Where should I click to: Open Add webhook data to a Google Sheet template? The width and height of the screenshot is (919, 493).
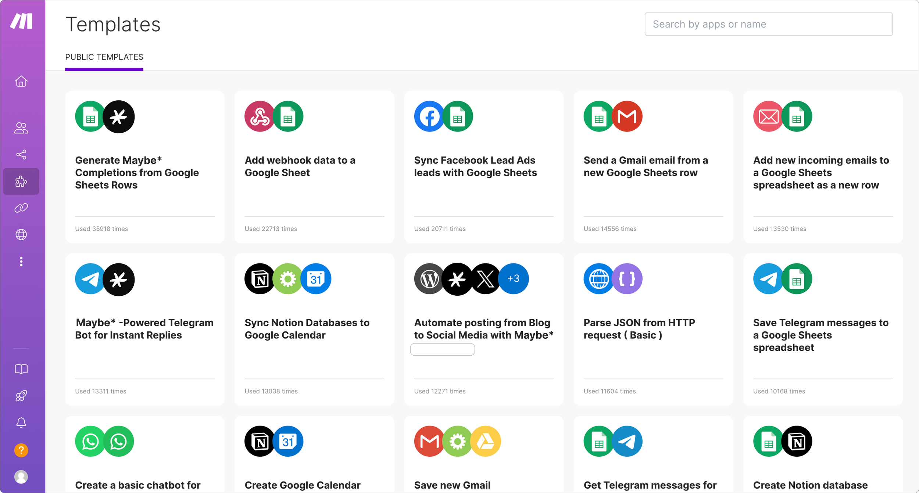pos(300,166)
